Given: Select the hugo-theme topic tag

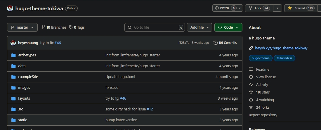Looking at the screenshot, I should 261,58.
